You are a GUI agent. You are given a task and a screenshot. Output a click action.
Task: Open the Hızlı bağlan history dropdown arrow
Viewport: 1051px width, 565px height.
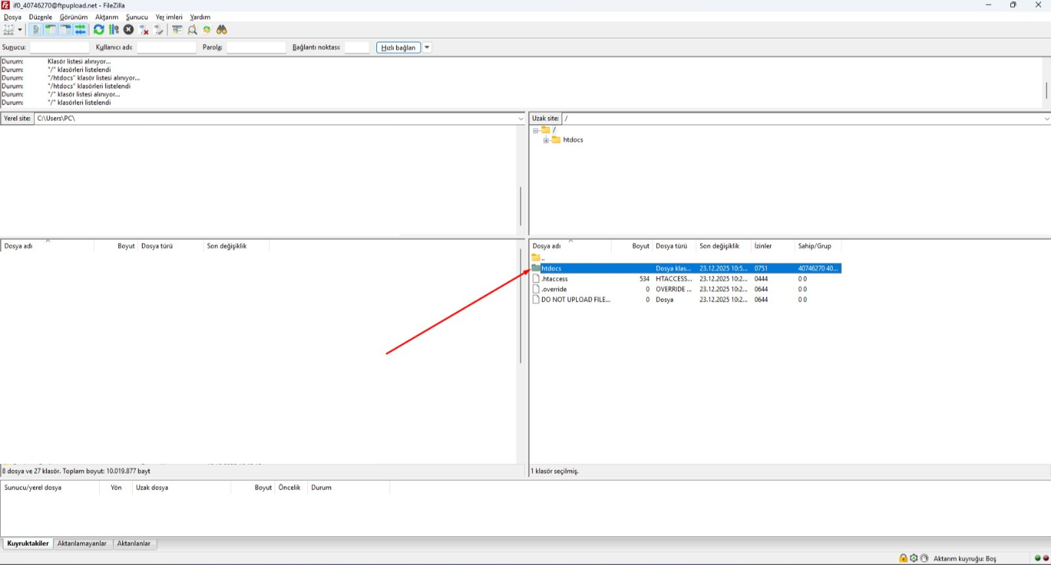tap(427, 47)
